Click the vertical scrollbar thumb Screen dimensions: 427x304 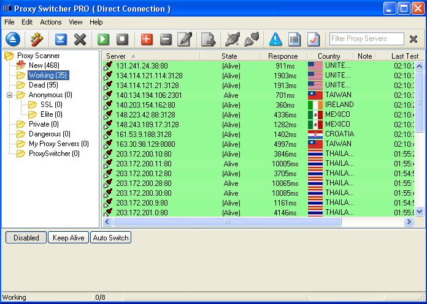(x=420, y=103)
